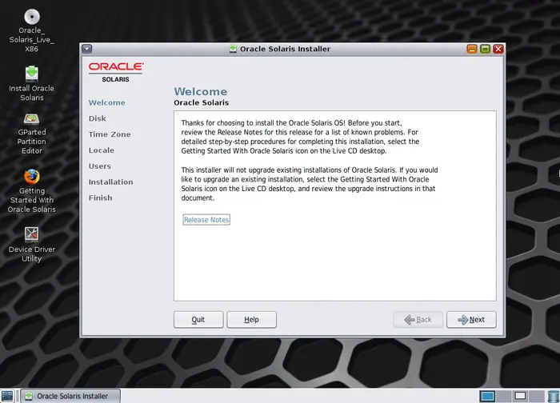The image size is (560, 403).
Task: Click the Help button
Action: pyautogui.click(x=251, y=320)
